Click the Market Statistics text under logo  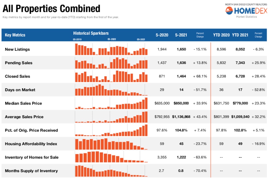pos(246,17)
